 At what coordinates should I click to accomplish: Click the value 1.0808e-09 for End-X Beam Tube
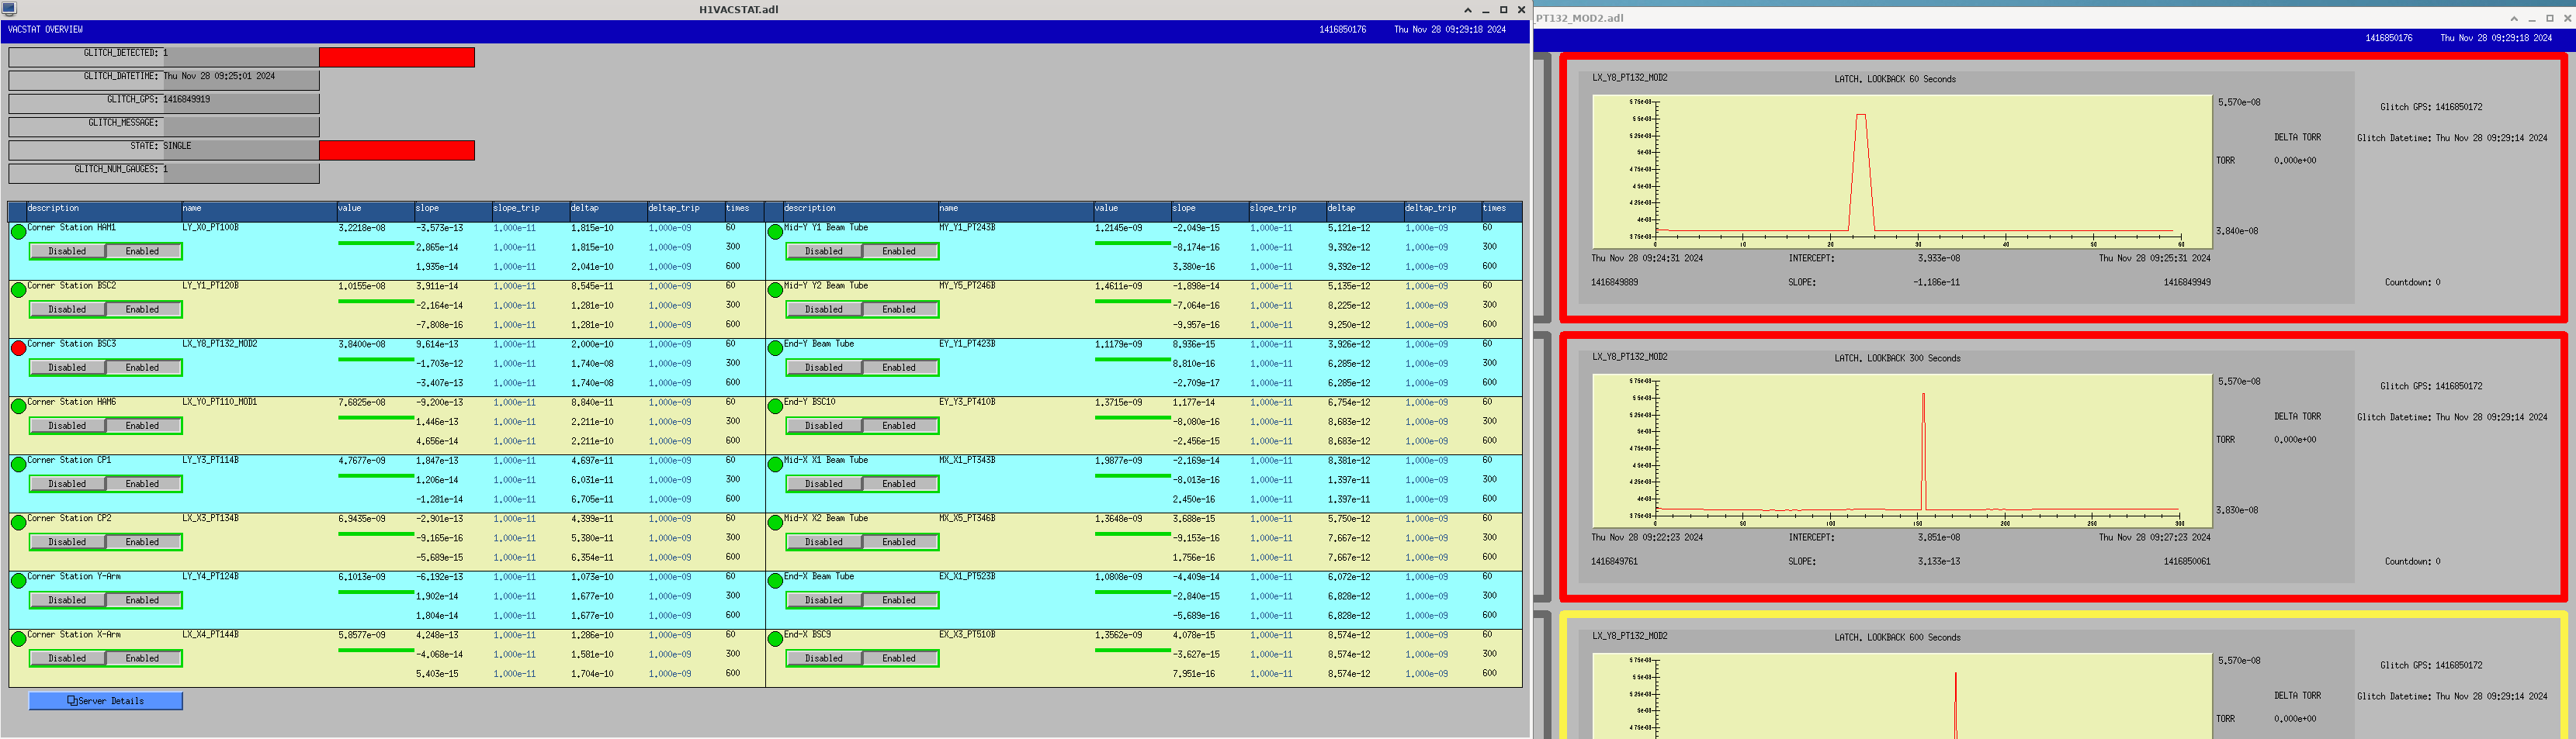pos(1119,576)
